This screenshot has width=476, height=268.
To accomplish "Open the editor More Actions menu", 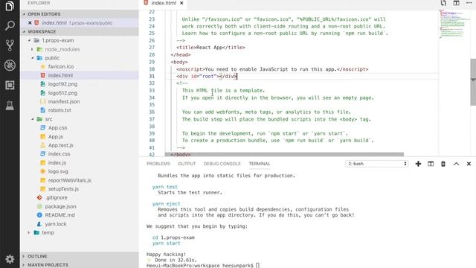I will tap(469, 3).
